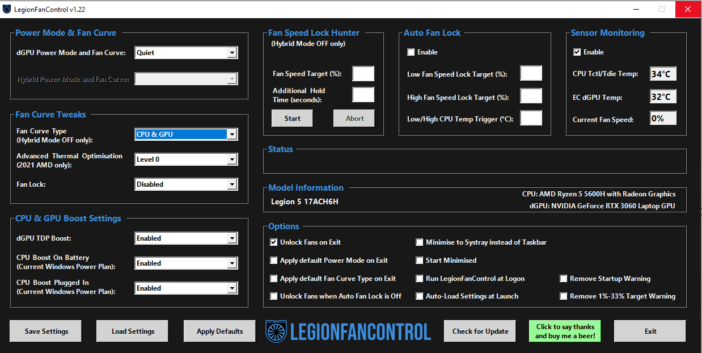Enable Run LegionFanControl at Logon
Screen dimensions: 702x353
click(420, 279)
